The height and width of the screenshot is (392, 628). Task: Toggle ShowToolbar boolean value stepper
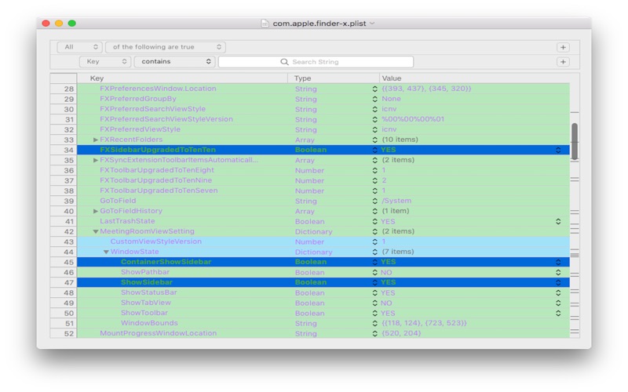click(x=558, y=313)
